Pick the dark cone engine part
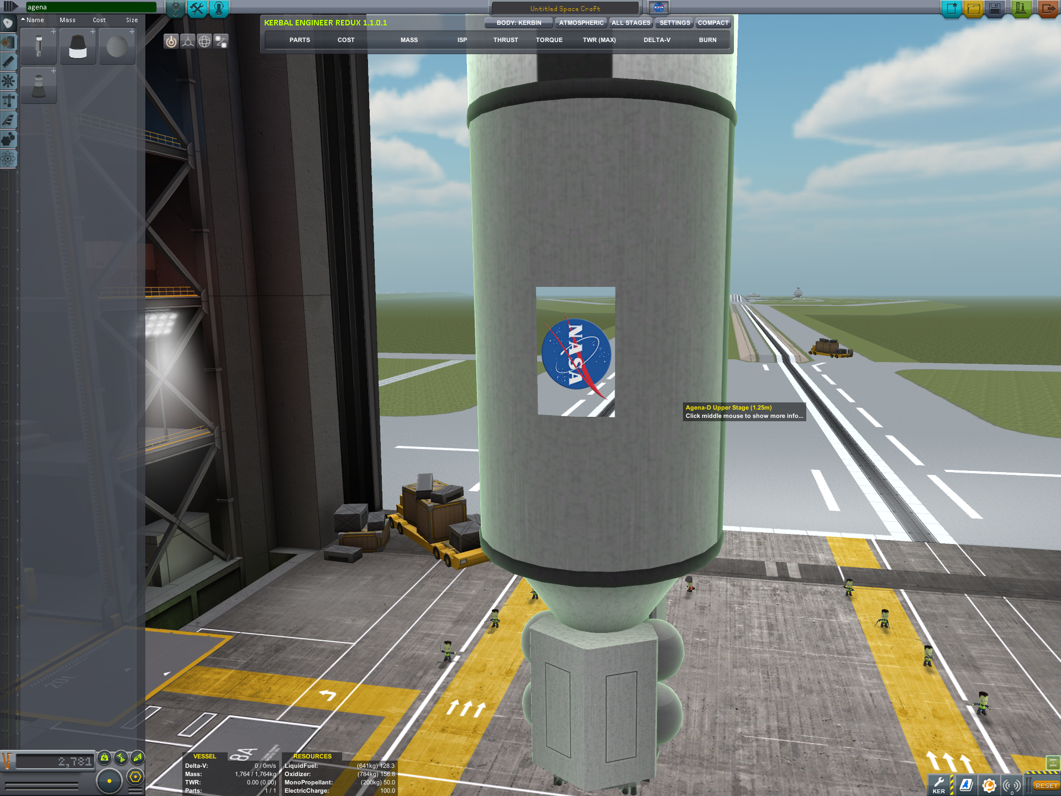Screen dimensions: 1061x796 39,86
